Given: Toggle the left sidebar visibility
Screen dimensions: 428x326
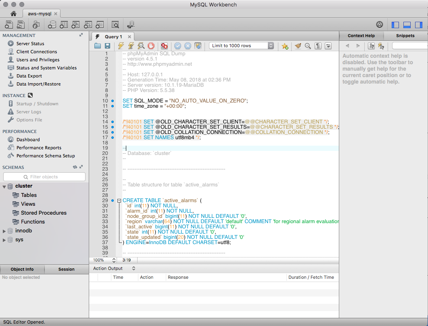Looking at the screenshot, I should 395,25.
